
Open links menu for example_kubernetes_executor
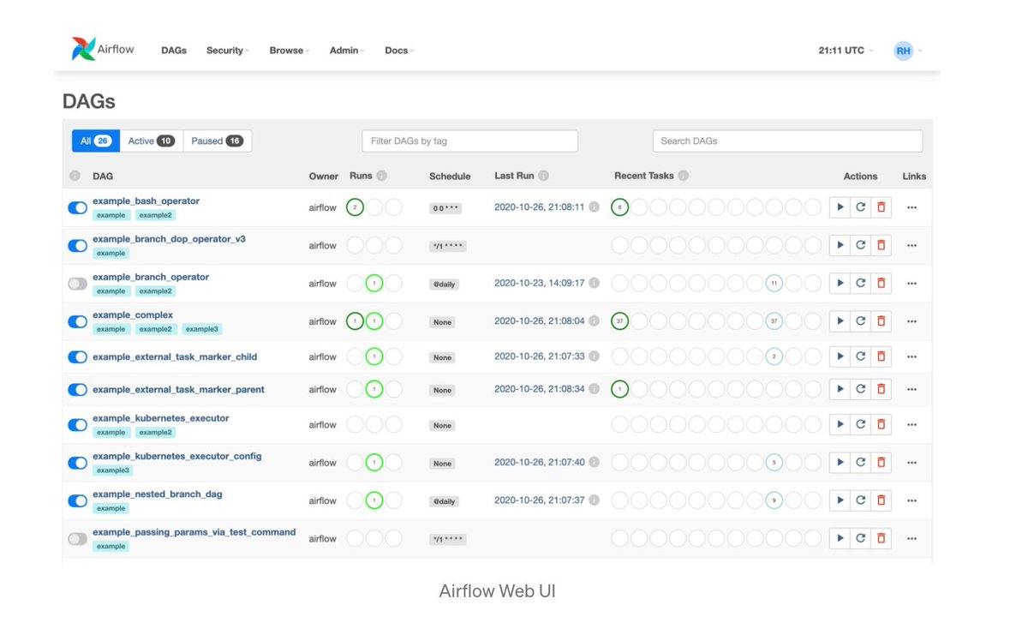[911, 425]
